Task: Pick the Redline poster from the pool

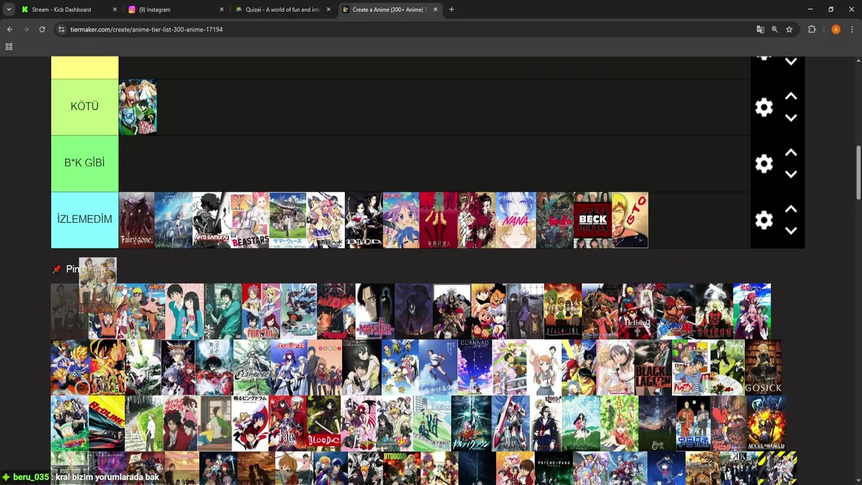Action: [x=106, y=424]
